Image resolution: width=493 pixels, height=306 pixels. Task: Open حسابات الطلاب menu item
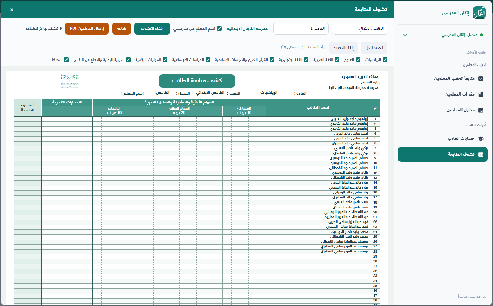pyautogui.click(x=443, y=138)
